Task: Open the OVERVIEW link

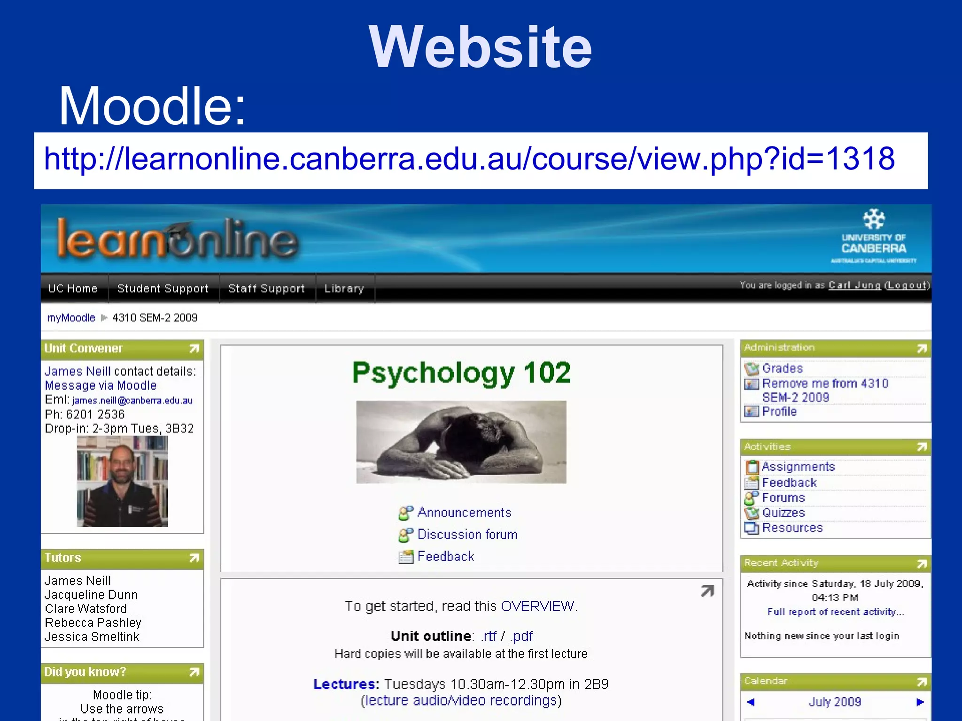Action: (x=537, y=606)
